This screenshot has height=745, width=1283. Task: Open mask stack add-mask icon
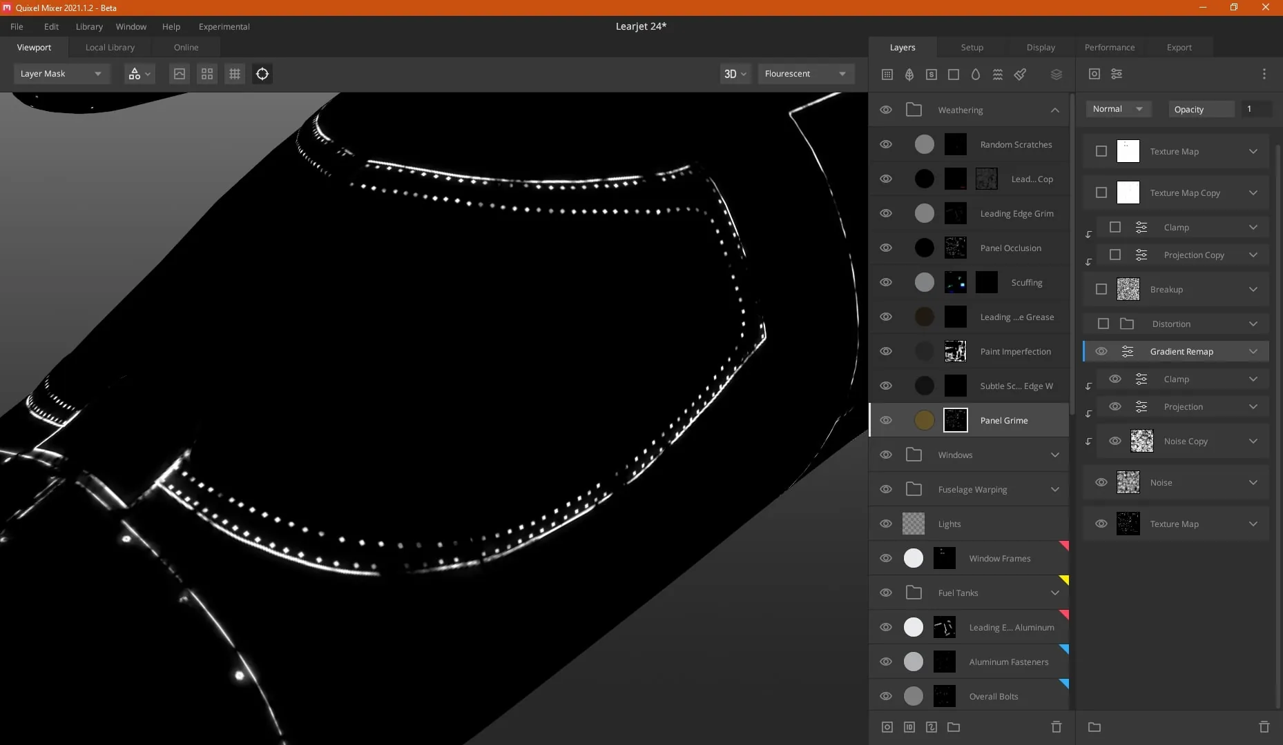tap(1094, 74)
